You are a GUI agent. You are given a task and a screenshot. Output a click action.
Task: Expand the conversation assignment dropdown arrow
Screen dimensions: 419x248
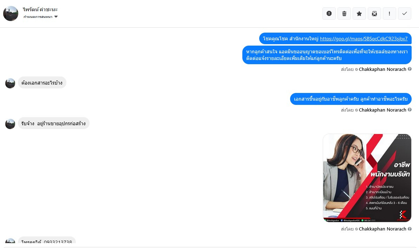[56, 16]
